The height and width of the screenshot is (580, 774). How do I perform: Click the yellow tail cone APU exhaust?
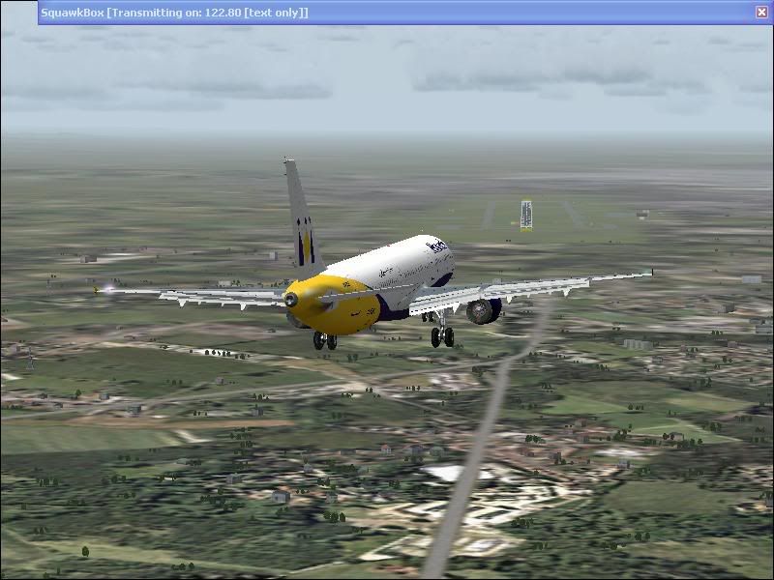[x=291, y=300]
